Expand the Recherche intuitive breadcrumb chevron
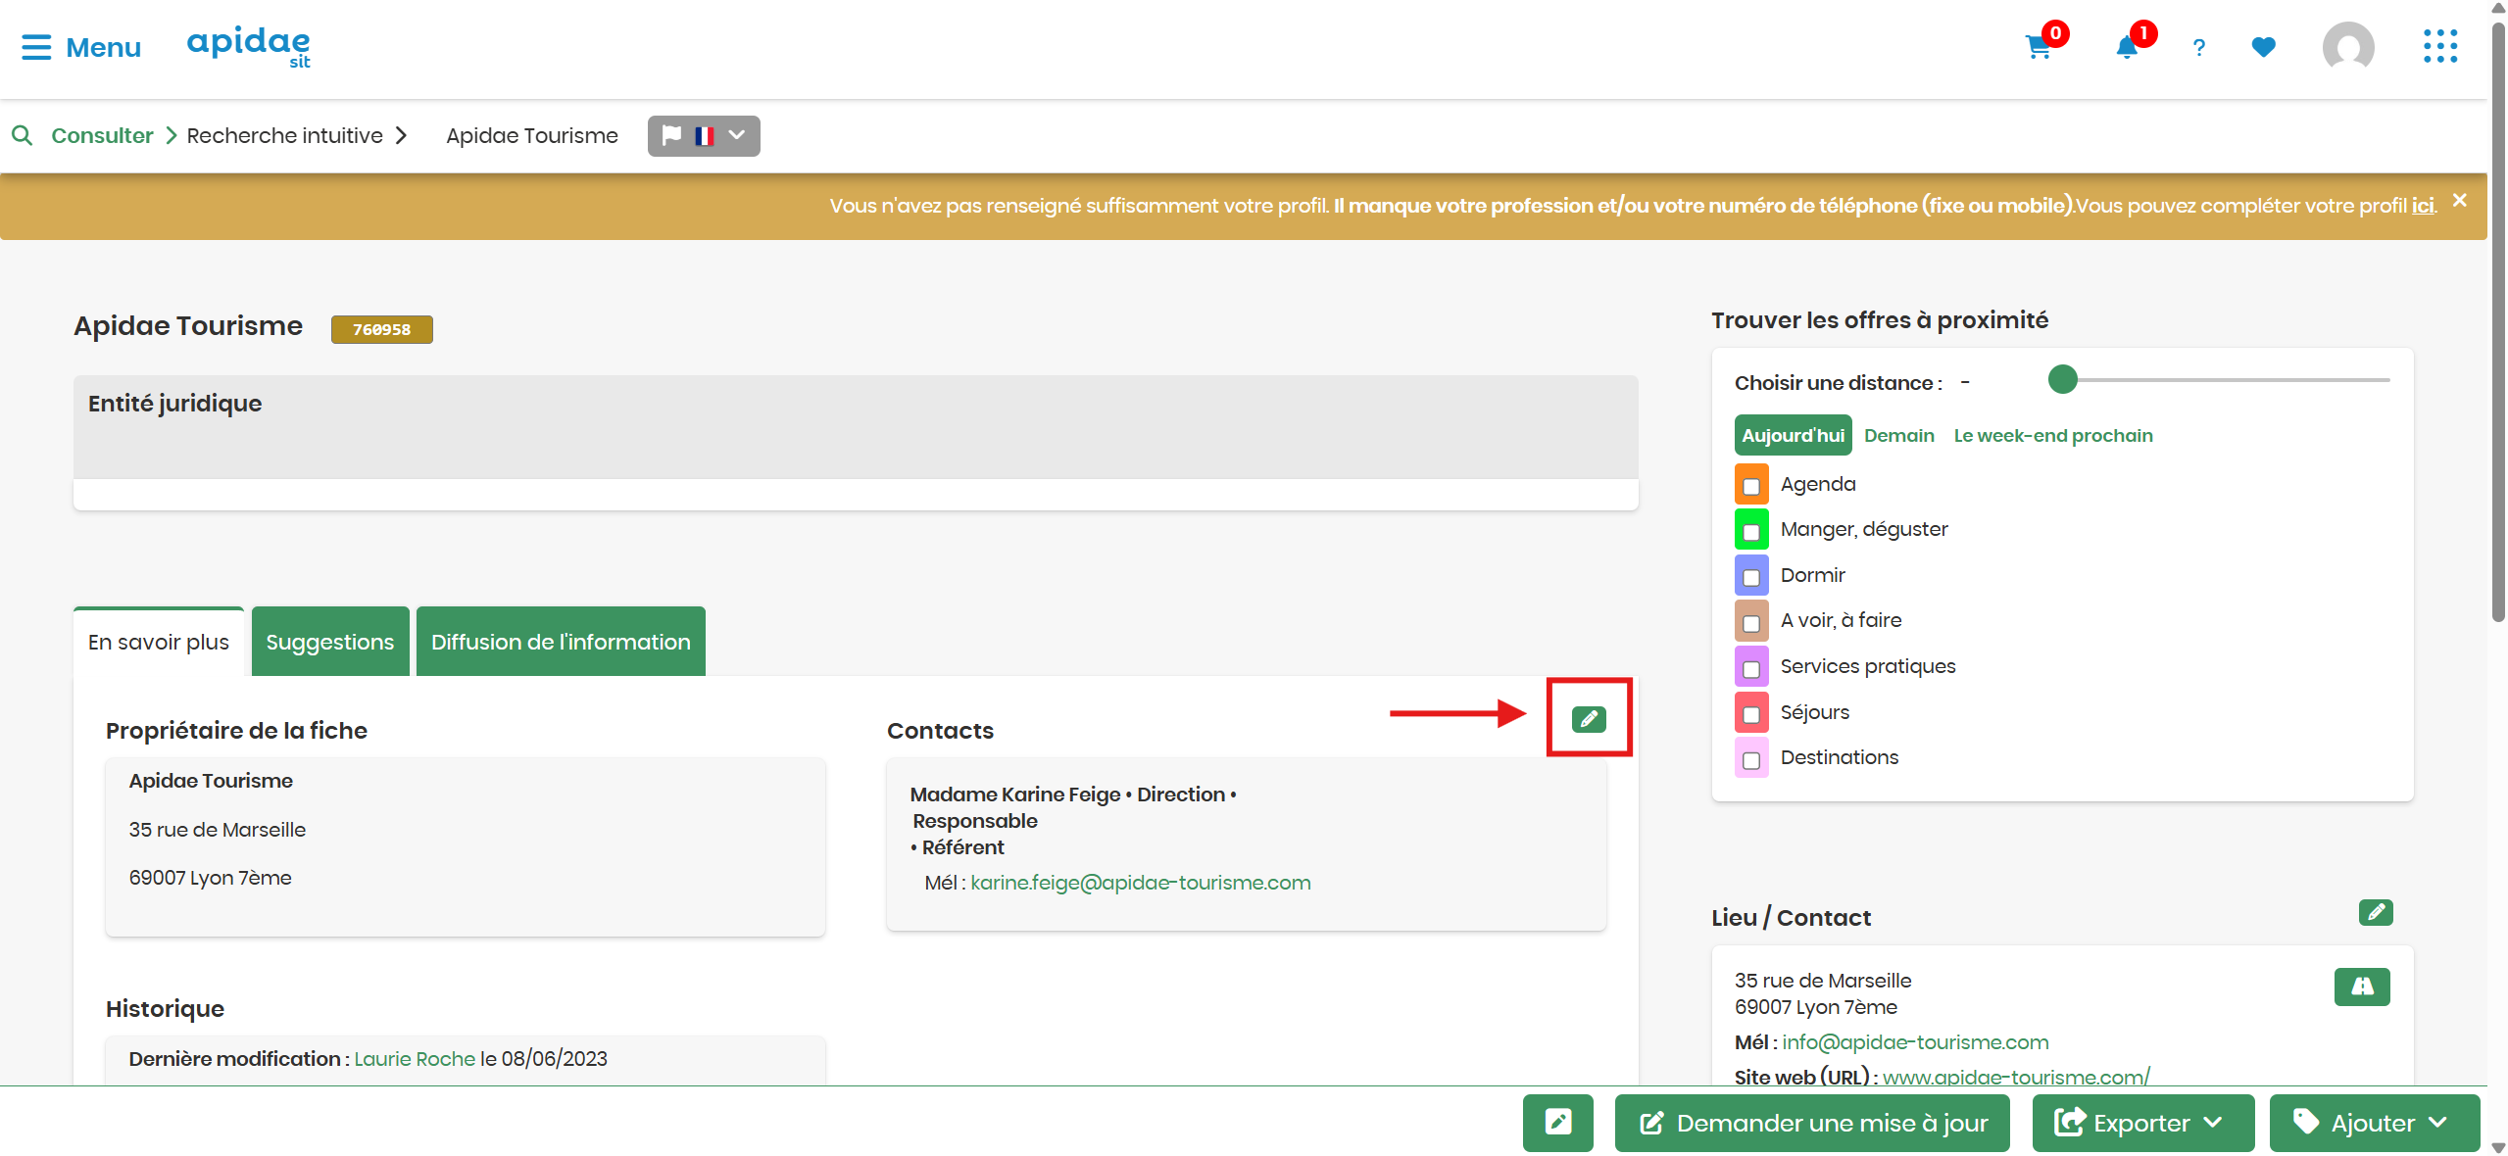 click(401, 135)
